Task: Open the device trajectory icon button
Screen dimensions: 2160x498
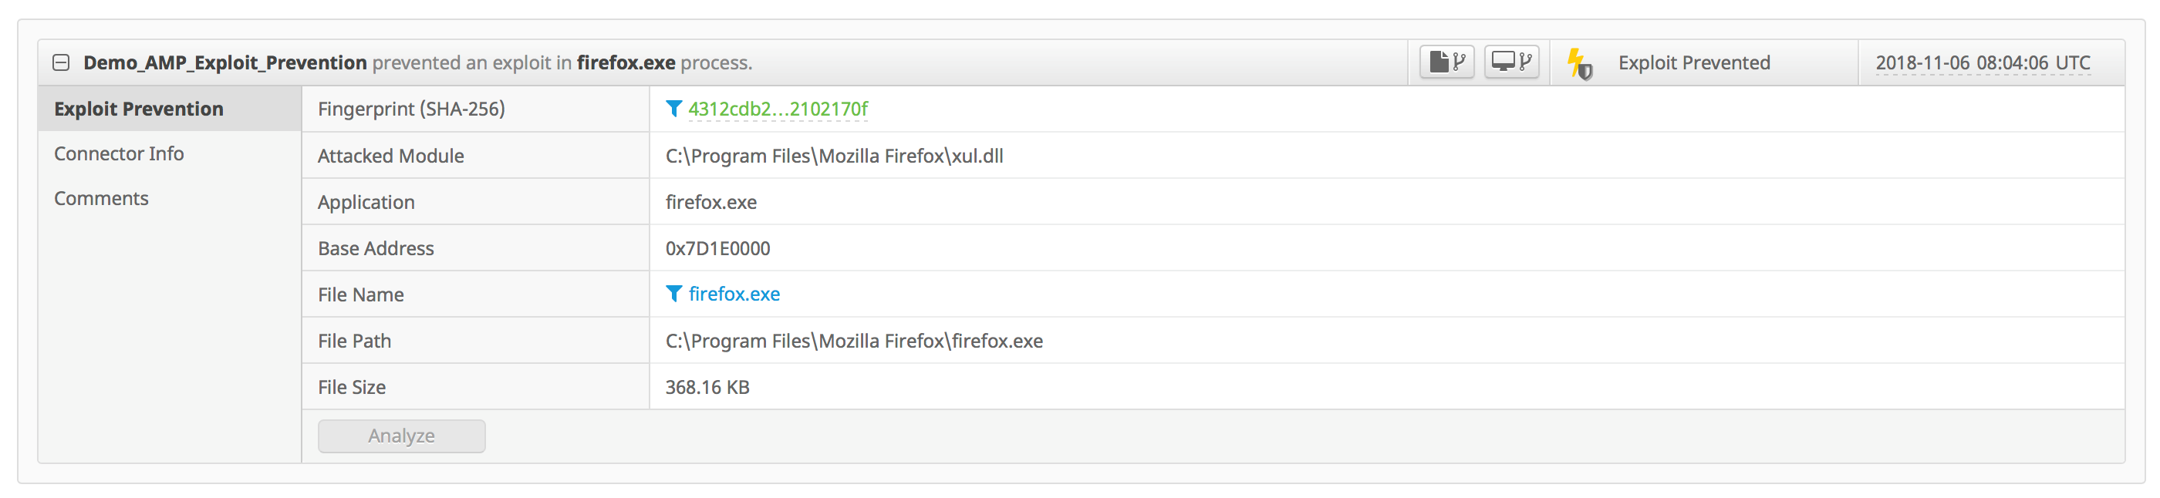Action: pyautogui.click(x=1511, y=62)
